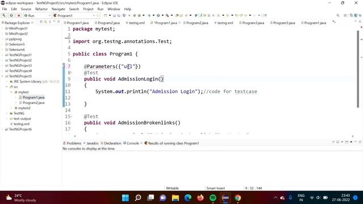Screen dimensions: 363x204
Task: Open the Source menu
Action: [x=26, y=9]
